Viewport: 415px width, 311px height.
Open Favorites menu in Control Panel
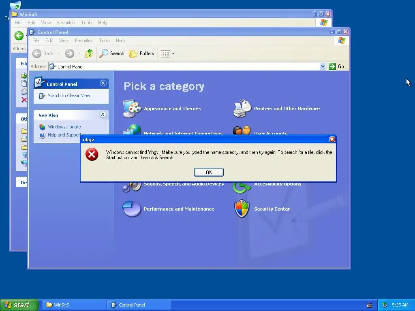pyautogui.click(x=83, y=40)
